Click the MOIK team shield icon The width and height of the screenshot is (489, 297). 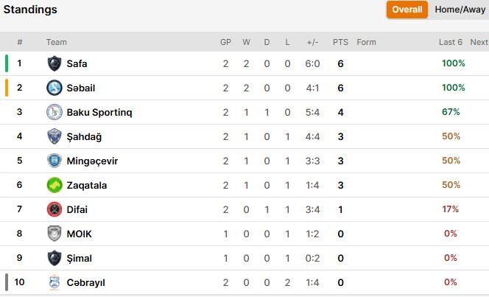54,234
